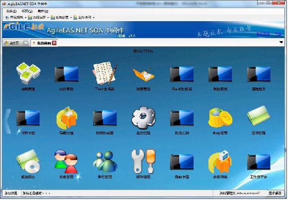The width and height of the screenshot is (288, 200).
Task: Open the green cubes icon in the first row
Action: [x=28, y=73]
